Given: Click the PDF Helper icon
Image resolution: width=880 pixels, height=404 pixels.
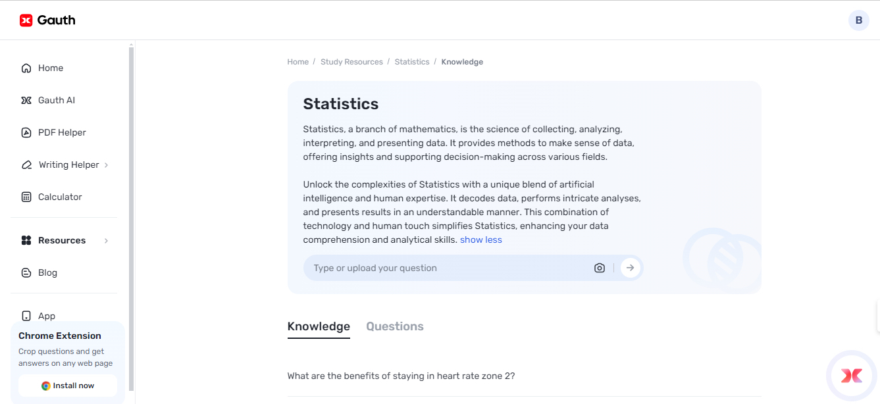Looking at the screenshot, I should (x=26, y=133).
